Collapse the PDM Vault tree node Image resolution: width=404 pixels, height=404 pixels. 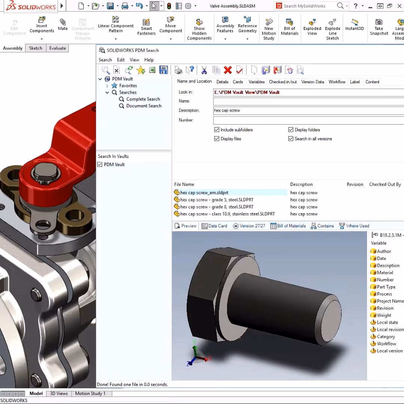(100, 79)
